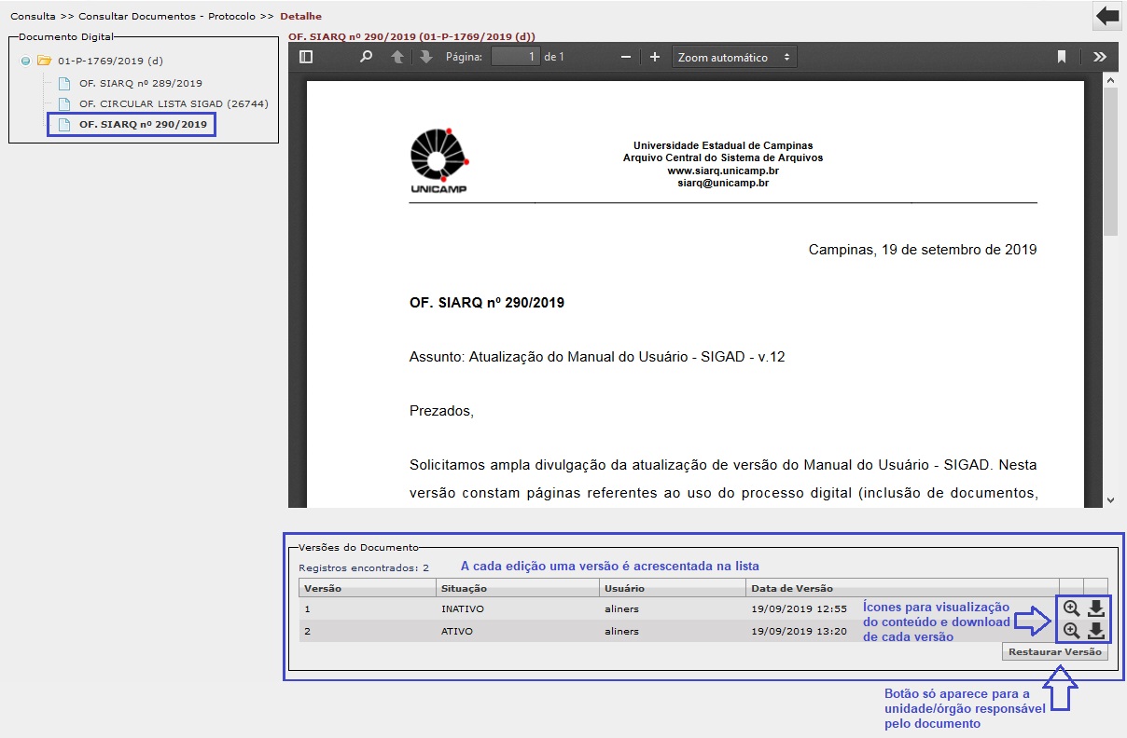Download version 2 (ATIVO) of the document
The height and width of the screenshot is (738, 1127).
1096,631
